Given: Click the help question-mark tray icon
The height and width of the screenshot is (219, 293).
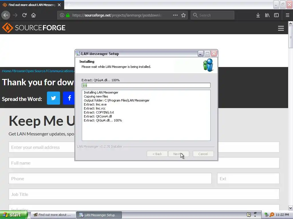Looking at the screenshot, I should [249, 215].
